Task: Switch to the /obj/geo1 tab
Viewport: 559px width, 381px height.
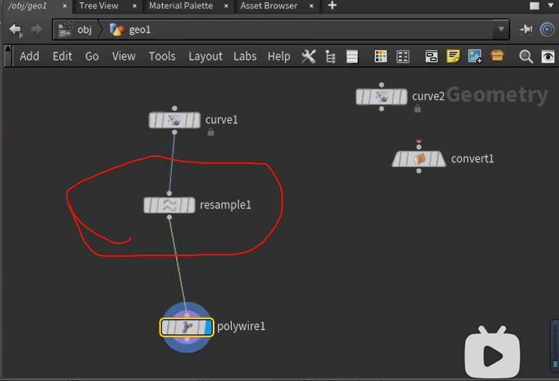Action: (27, 5)
